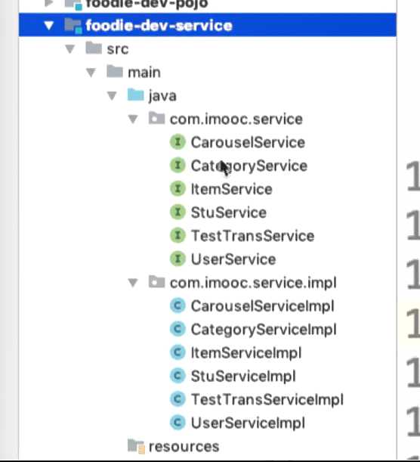Collapse the com.imooc.service package arrow
The height and width of the screenshot is (462, 420).
tap(133, 119)
